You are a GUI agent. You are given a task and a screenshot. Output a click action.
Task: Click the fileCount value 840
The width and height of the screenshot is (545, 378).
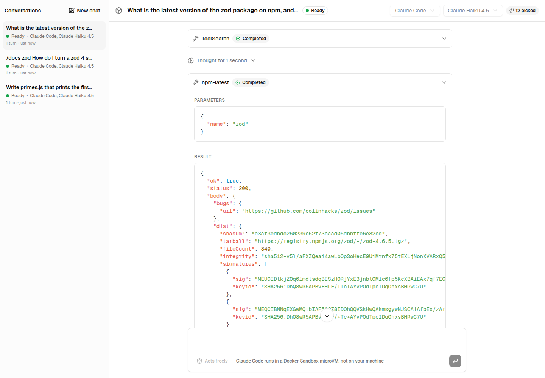(x=266, y=249)
